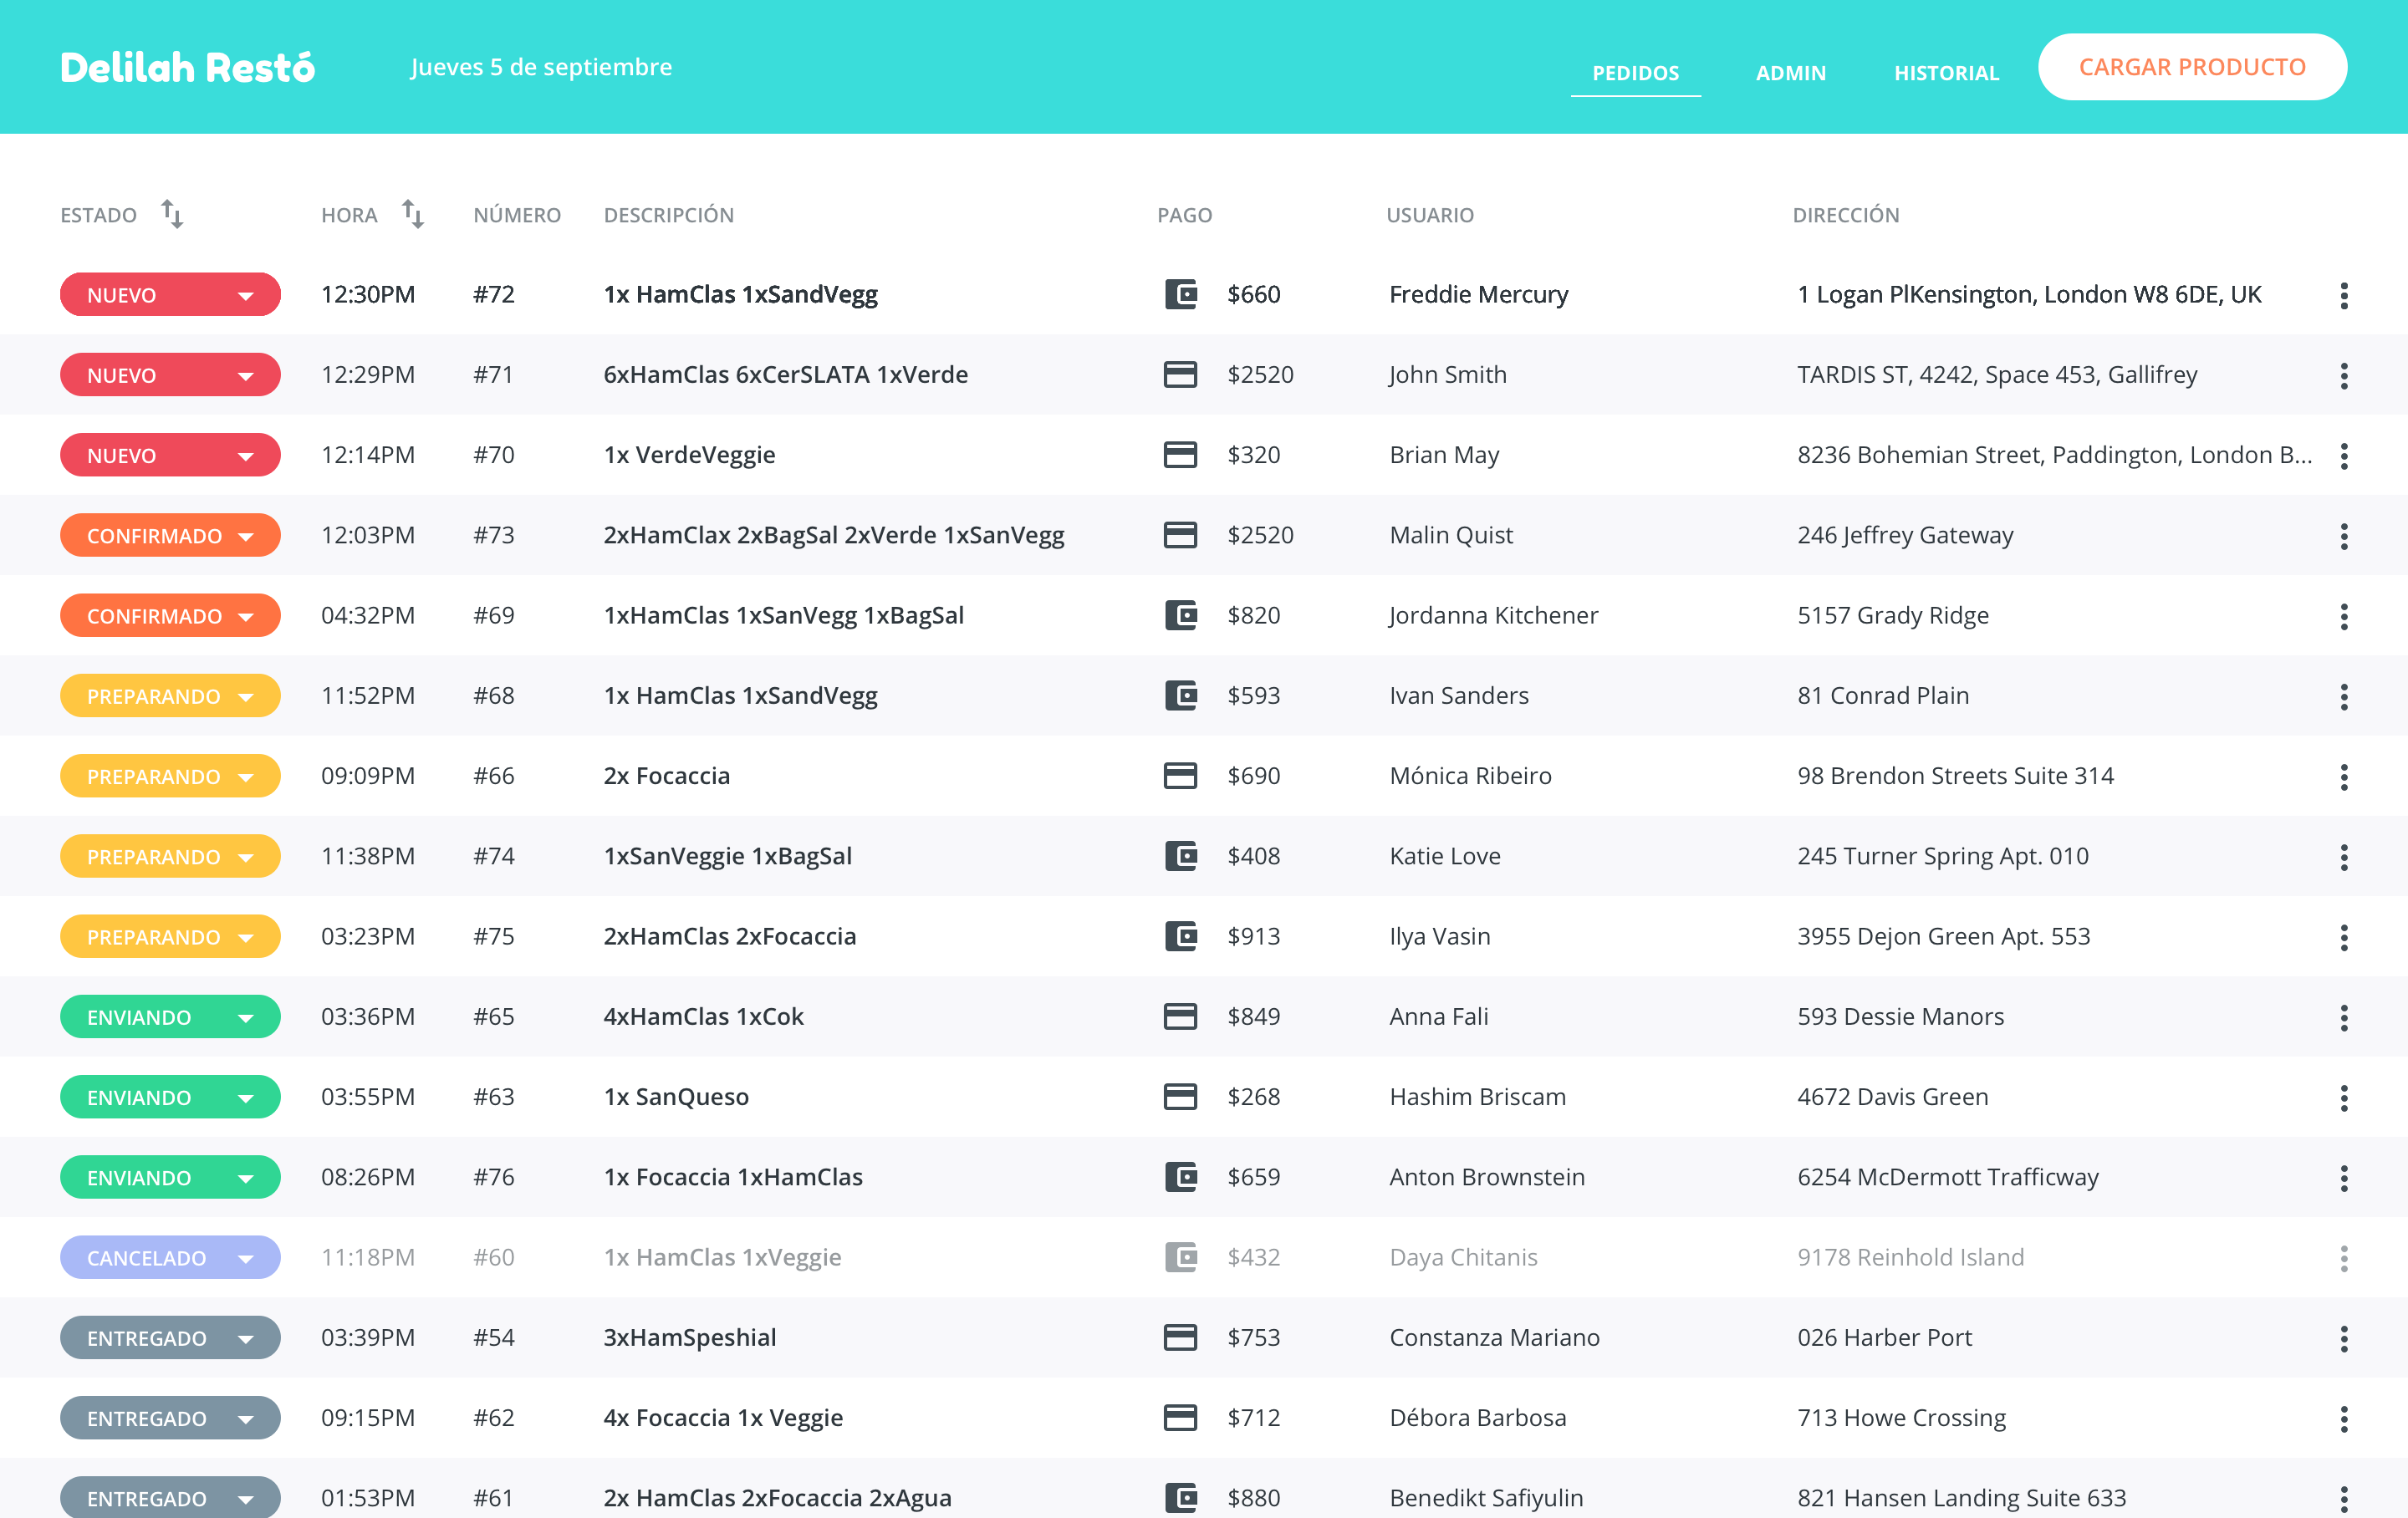Click the sort icon next to HORA

[413, 213]
